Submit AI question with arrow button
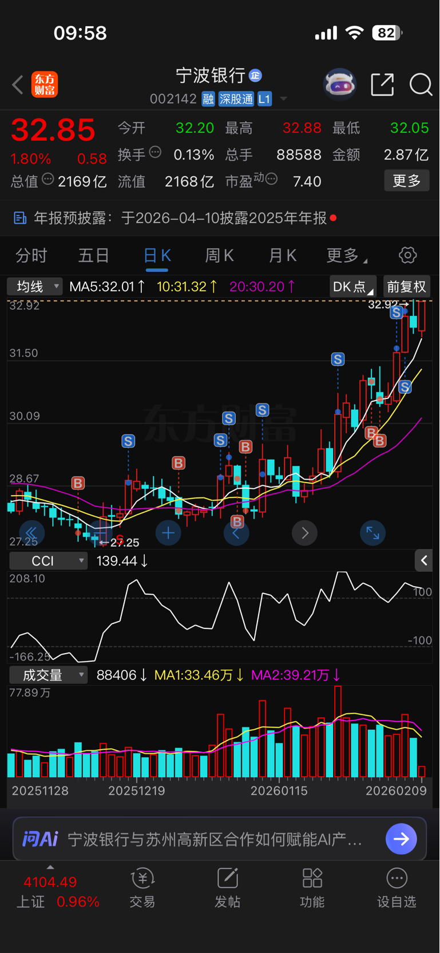 click(x=401, y=839)
